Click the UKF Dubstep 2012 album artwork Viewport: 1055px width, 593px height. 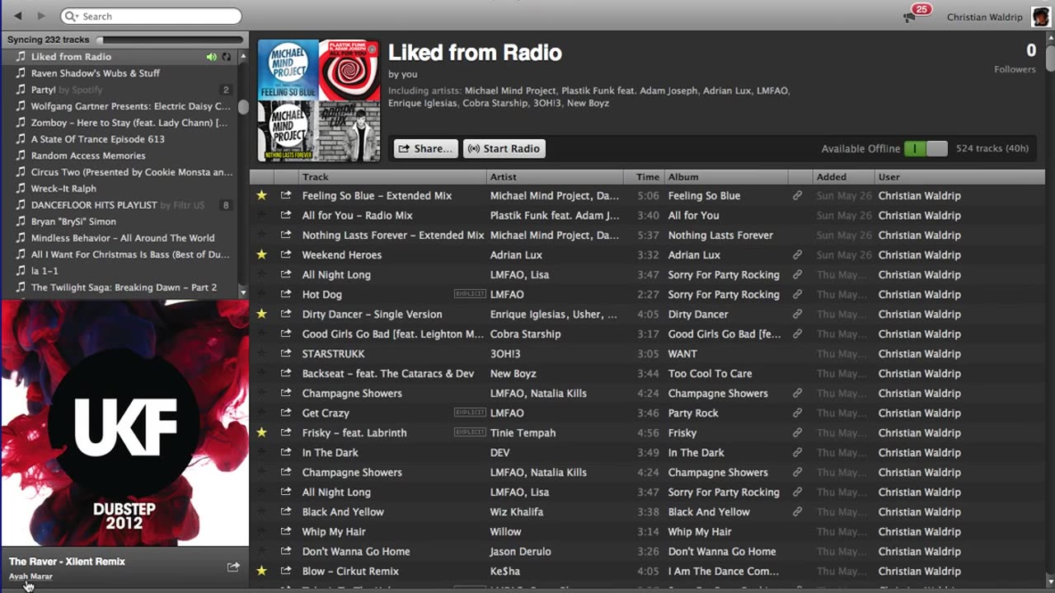click(124, 423)
